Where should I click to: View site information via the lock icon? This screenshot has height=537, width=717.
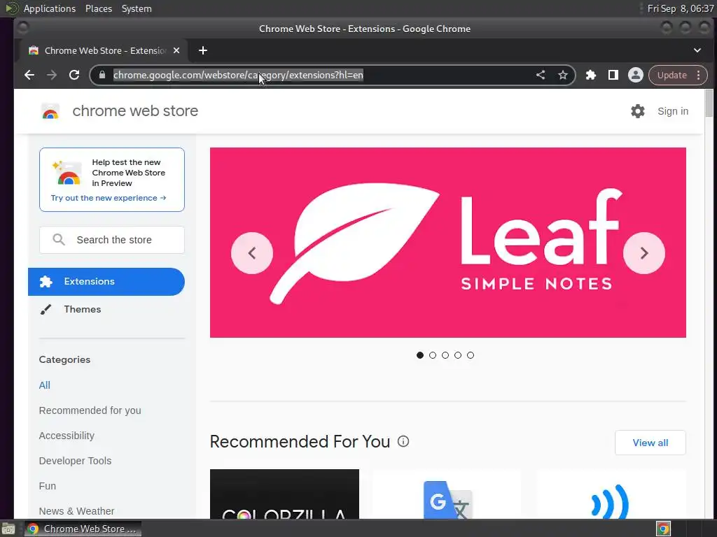click(102, 75)
